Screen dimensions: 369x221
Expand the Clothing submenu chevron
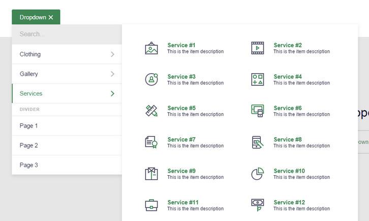112,54
